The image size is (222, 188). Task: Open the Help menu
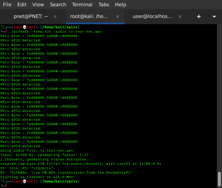(x=121, y=4)
